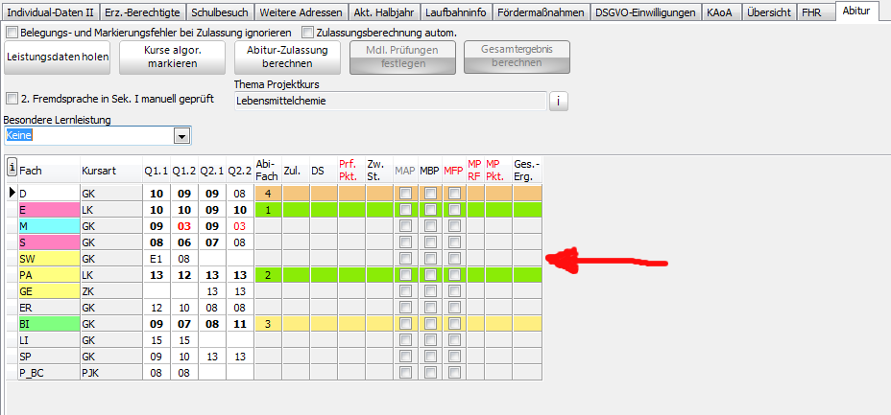This screenshot has height=415, width=891.
Task: Tick the MAP checkbox in row PA
Action: pos(406,275)
